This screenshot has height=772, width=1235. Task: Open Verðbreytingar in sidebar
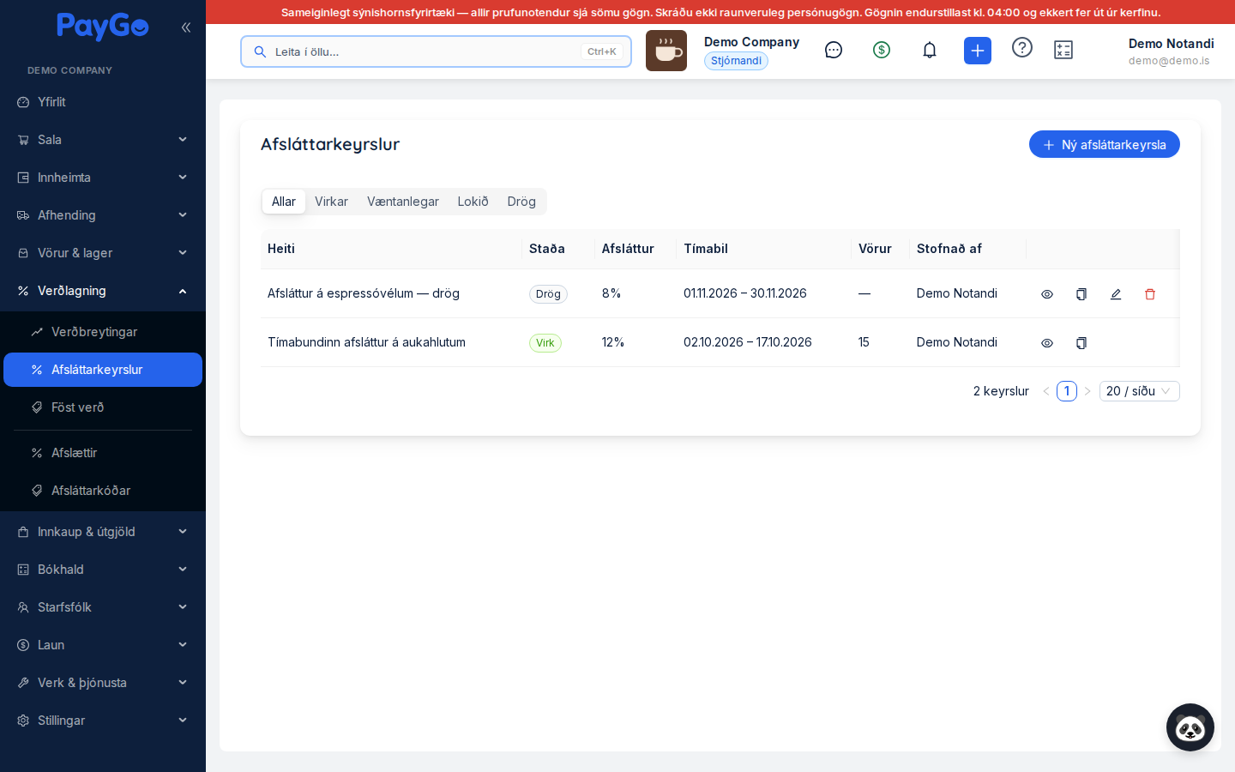click(x=103, y=332)
